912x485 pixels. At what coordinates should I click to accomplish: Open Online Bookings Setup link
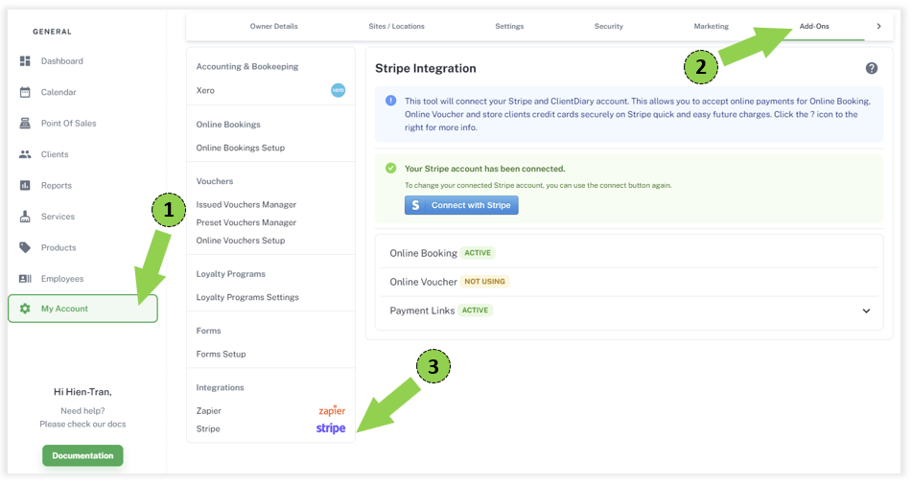240,148
